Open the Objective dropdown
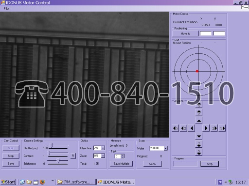The height and width of the screenshot is (186, 249). point(103,148)
